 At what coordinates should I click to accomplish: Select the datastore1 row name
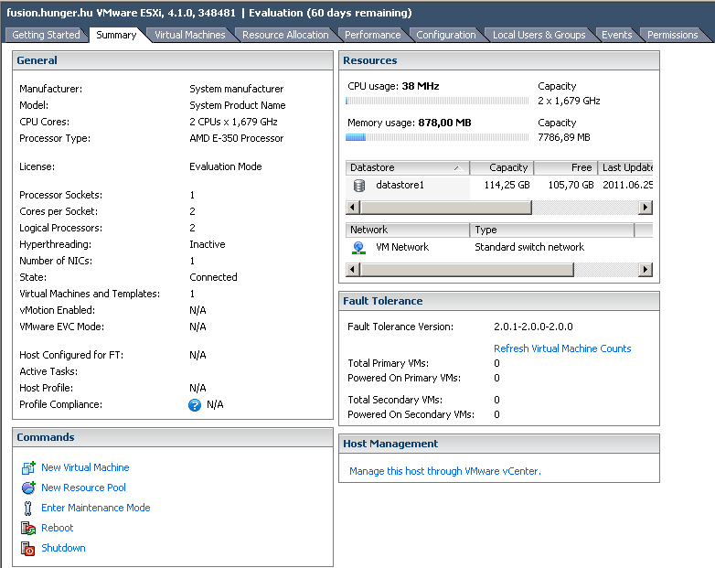400,186
